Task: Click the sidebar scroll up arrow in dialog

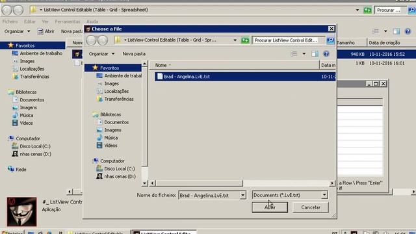Action: click(x=144, y=64)
